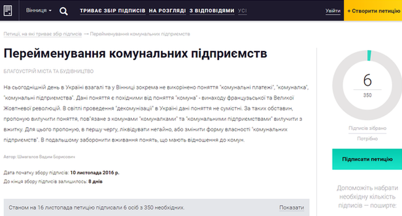Click the petition title Перейменування комунальних підприємств
The image size is (402, 216).
point(136,54)
